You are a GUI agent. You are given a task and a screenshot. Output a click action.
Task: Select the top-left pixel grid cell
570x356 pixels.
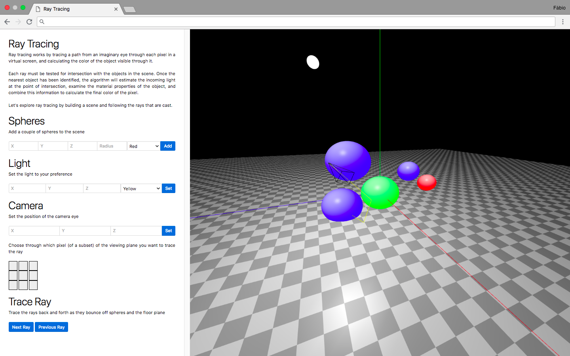pos(13,266)
